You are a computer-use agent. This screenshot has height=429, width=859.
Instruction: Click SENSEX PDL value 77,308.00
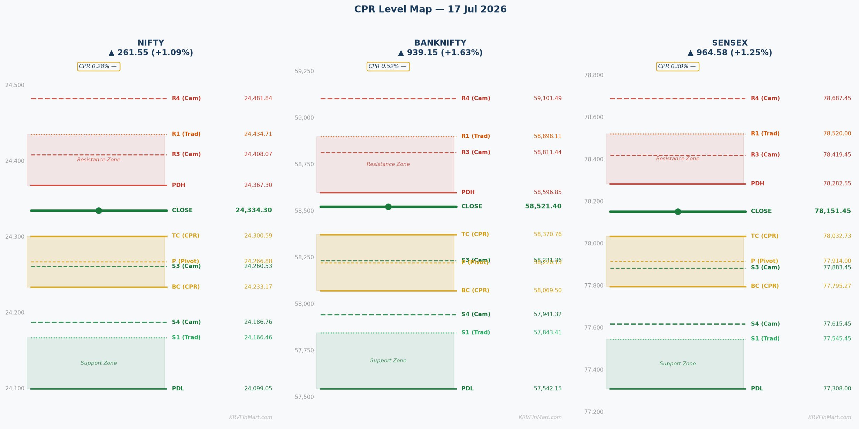click(x=837, y=389)
